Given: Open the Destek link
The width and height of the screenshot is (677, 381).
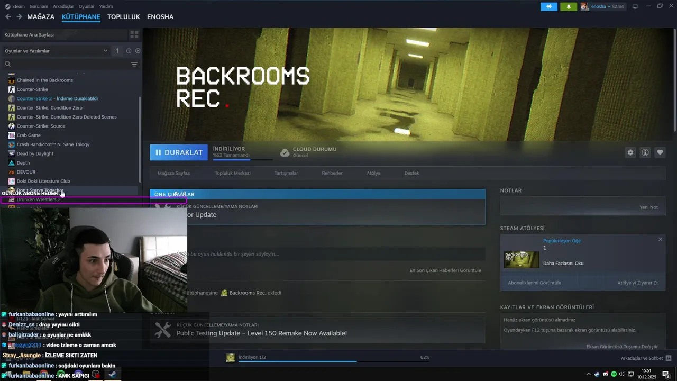Looking at the screenshot, I should 411,173.
